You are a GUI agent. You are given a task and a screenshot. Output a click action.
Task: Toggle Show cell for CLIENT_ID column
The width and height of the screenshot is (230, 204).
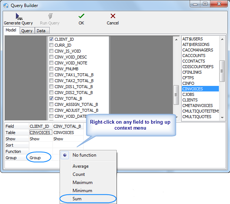[41, 139]
